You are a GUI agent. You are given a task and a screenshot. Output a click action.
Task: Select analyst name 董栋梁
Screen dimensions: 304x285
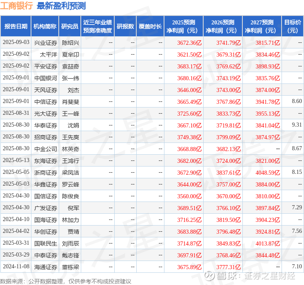pyautogui.click(x=71, y=267)
